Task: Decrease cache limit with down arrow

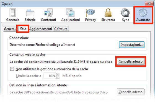Action: (x=58, y=77)
